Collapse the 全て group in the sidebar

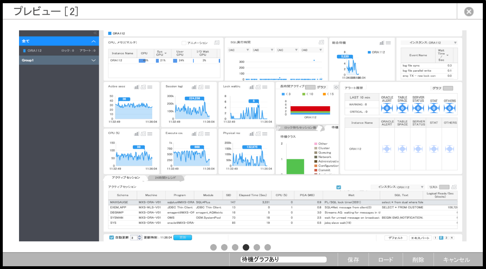[x=94, y=41]
